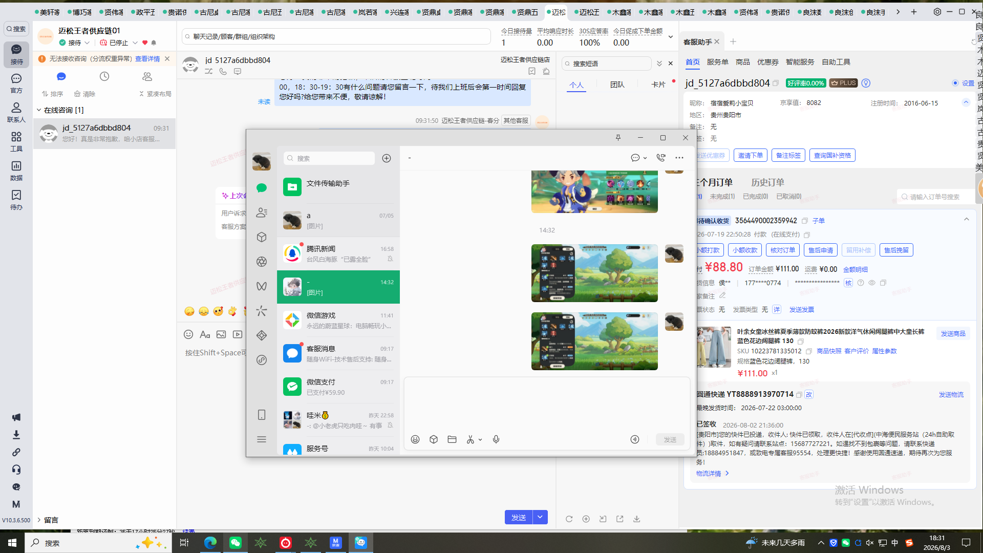Open 官方 official messages in JD sidebar
Image resolution: width=983 pixels, height=553 pixels.
pos(16,83)
